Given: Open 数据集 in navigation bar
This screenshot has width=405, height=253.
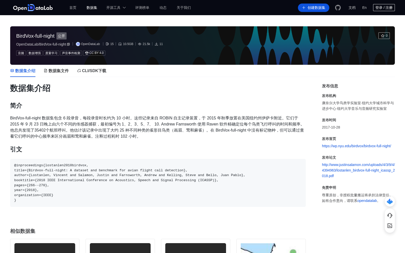Looking at the screenshot, I should click(92, 8).
